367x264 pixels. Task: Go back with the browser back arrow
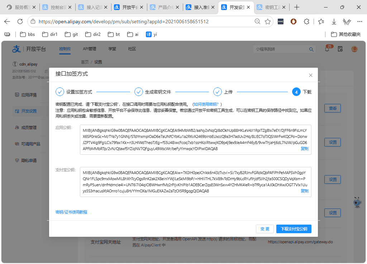[x=7, y=21]
